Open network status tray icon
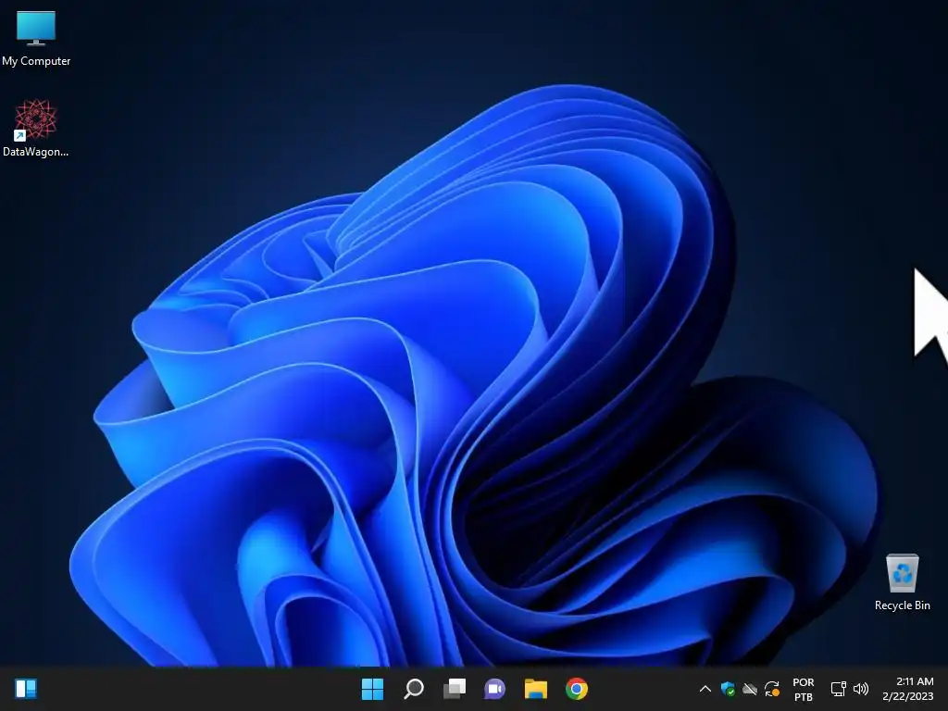 [839, 689]
